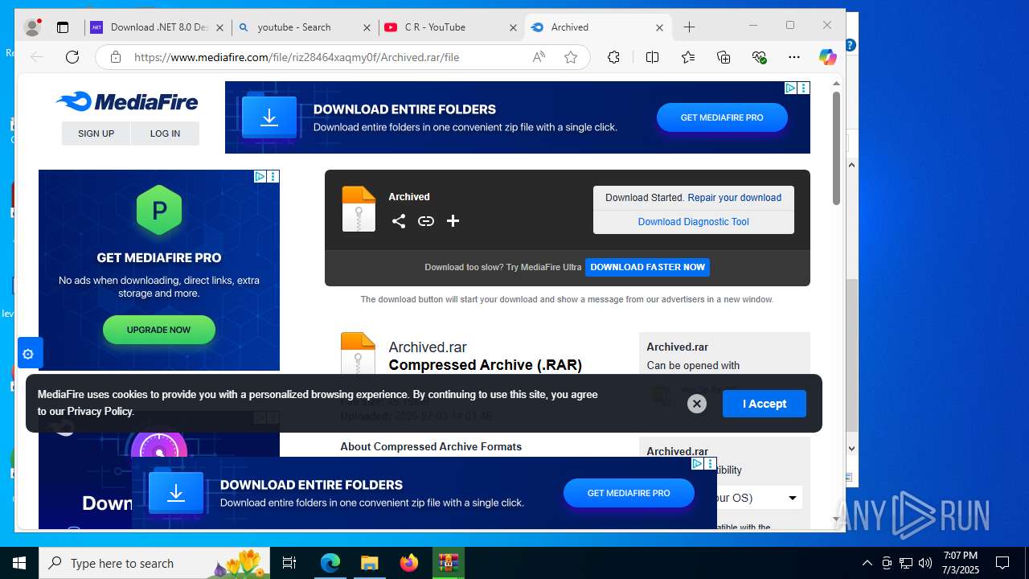
Task: Close the C R - YouTube tab
Action: [x=514, y=27]
